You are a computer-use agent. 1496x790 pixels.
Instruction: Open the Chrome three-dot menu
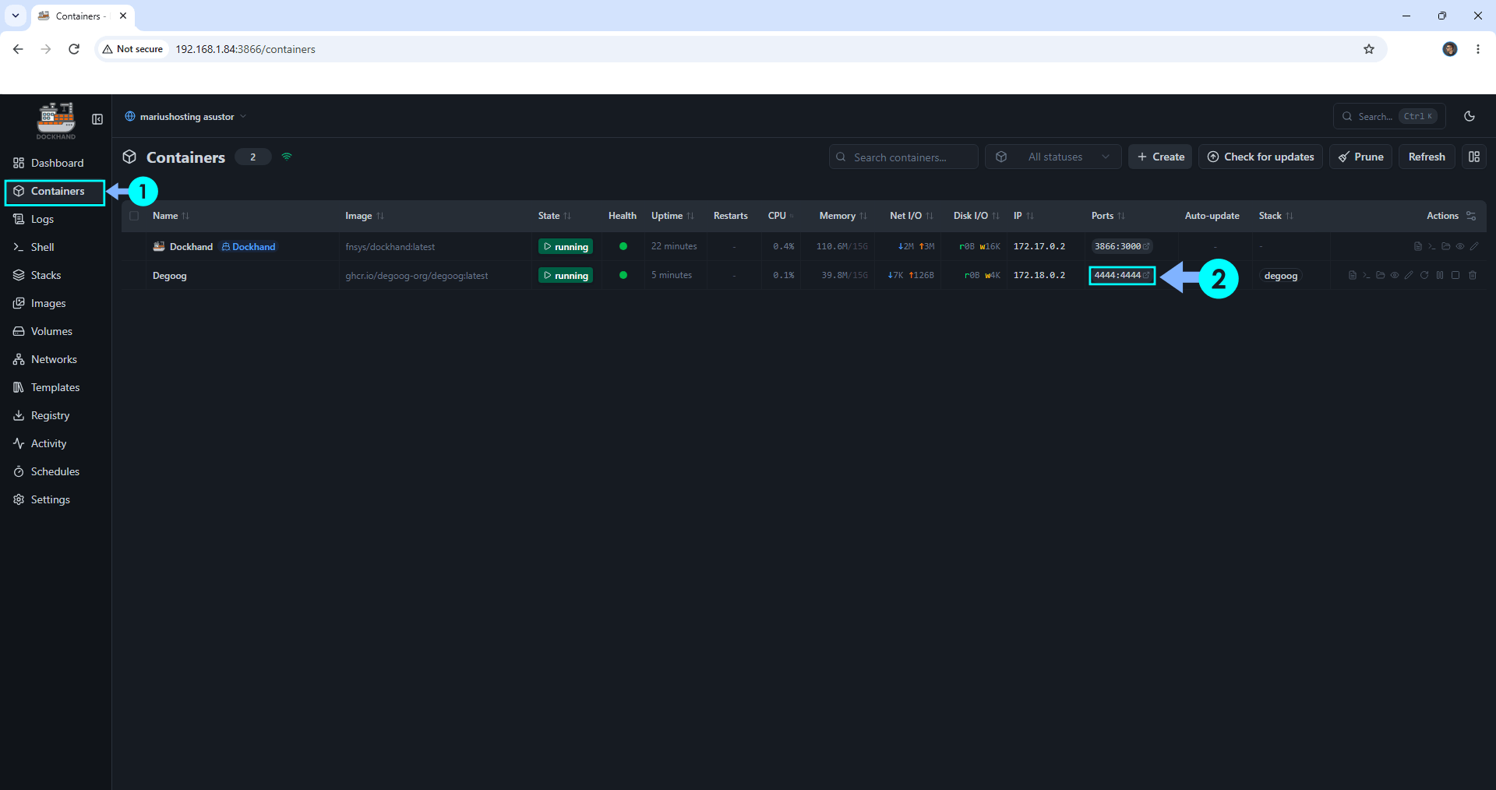pos(1478,49)
